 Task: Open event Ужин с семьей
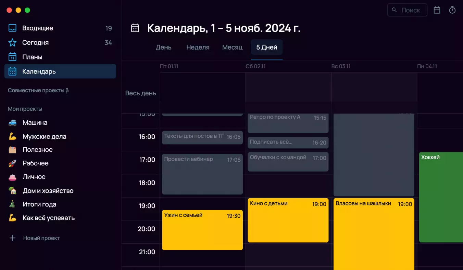pyautogui.click(x=202, y=230)
